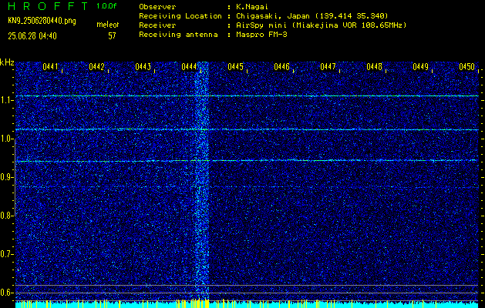
Task: Click the 0442 time marker
Action: [x=96, y=67]
